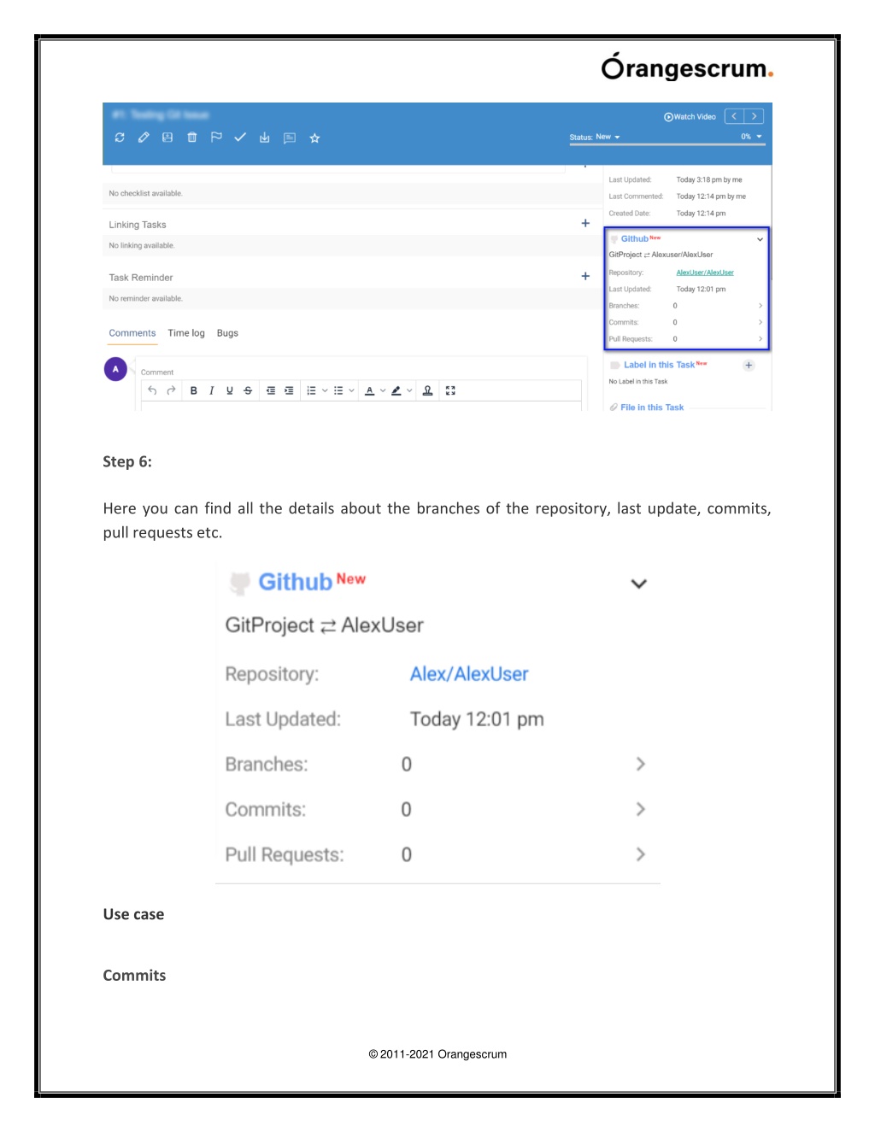This screenshot has width=875, height=1132.
Task: Click the Watch Video button
Action: 690,117
